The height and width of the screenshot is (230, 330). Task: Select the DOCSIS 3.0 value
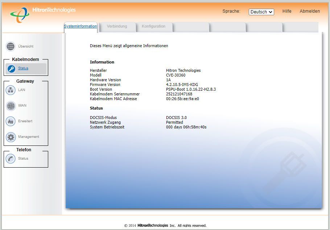pyautogui.click(x=176, y=118)
